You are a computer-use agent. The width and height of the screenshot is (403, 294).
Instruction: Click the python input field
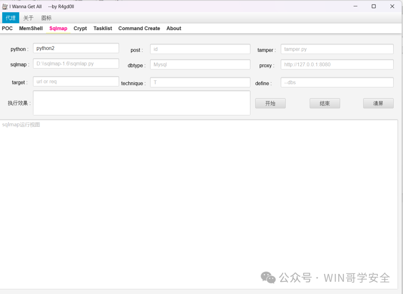coord(76,48)
